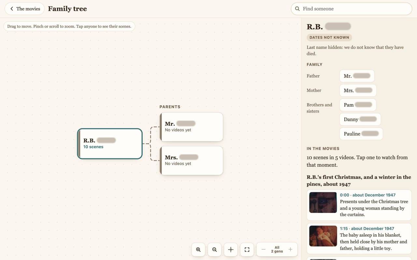The width and height of the screenshot is (417, 260).
Task: Click the 'DATES NOT KNOWN' badge
Action: [329, 37]
